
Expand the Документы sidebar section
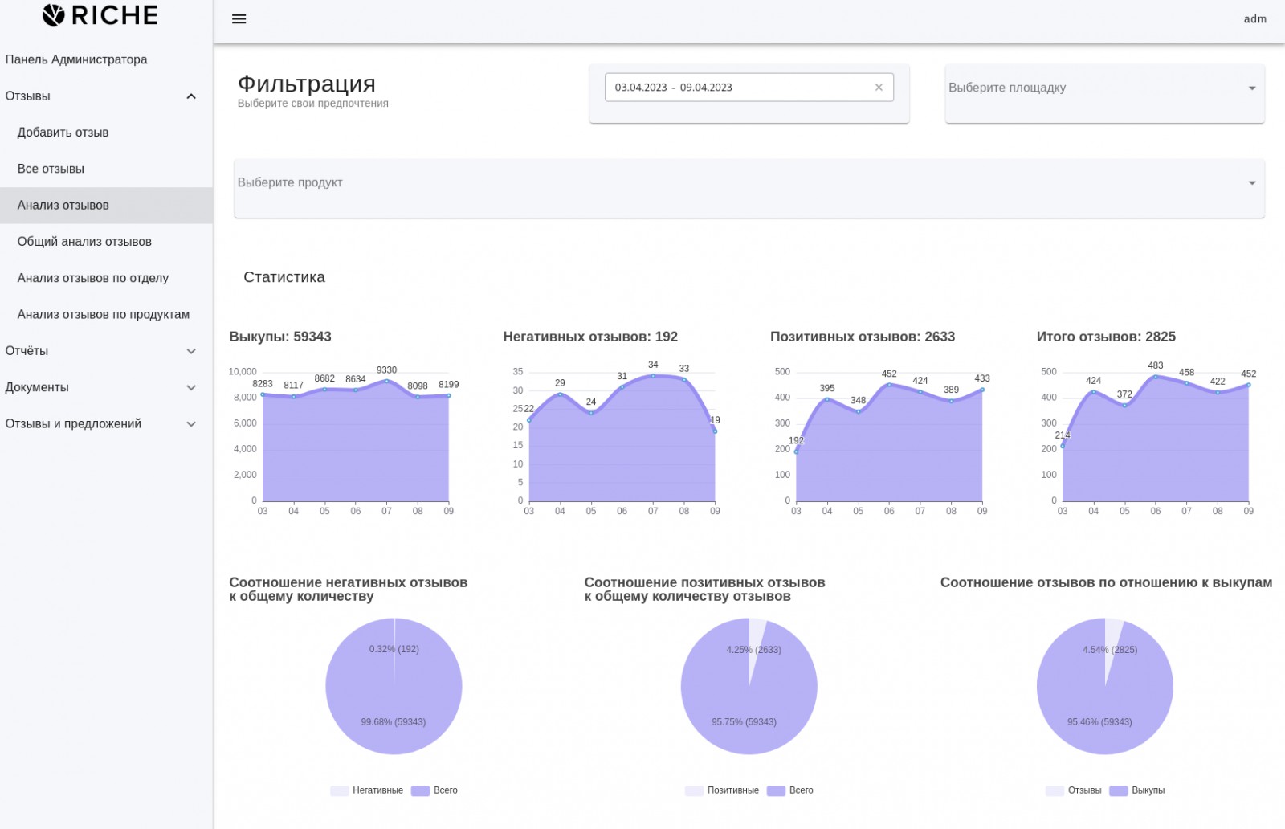(106, 387)
